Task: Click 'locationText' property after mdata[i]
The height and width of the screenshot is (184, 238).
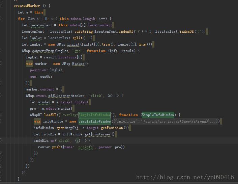Action: pyautogui.click(x=100, y=25)
